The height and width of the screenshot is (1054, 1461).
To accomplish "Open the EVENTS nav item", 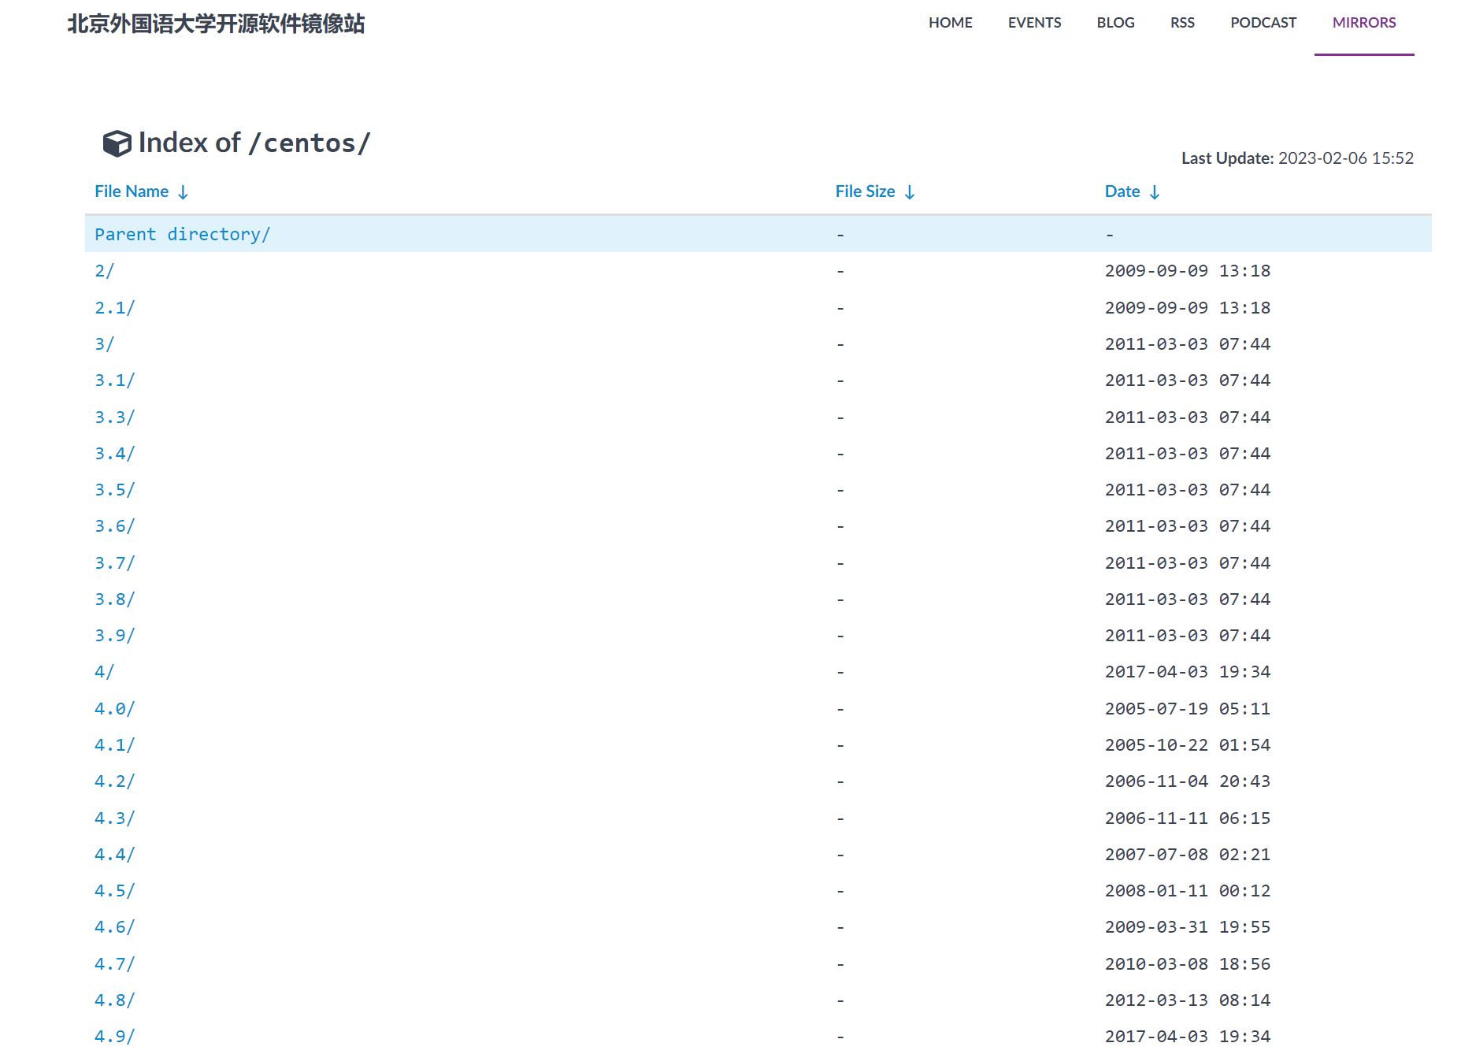I will (1034, 23).
